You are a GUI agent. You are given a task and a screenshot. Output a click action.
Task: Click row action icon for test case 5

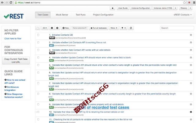tap(191, 65)
